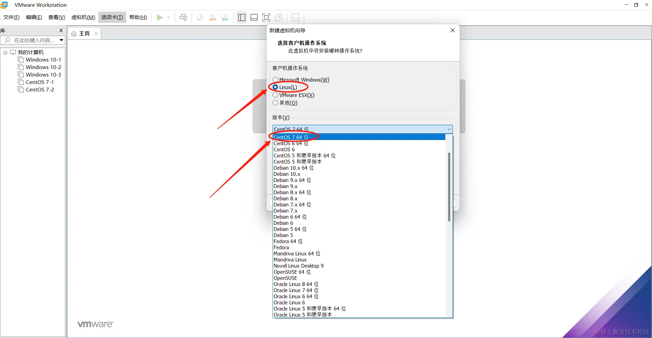
Task: Pick Debian 9.x 64 位 from the version list
Action: [x=359, y=180]
